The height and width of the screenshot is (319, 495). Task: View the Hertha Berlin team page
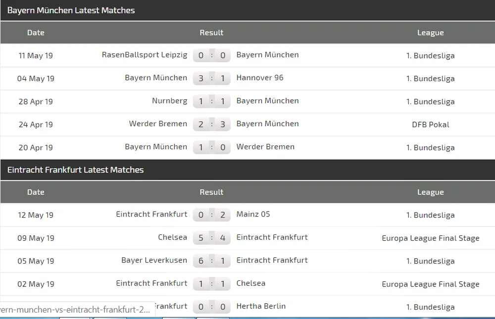click(261, 306)
